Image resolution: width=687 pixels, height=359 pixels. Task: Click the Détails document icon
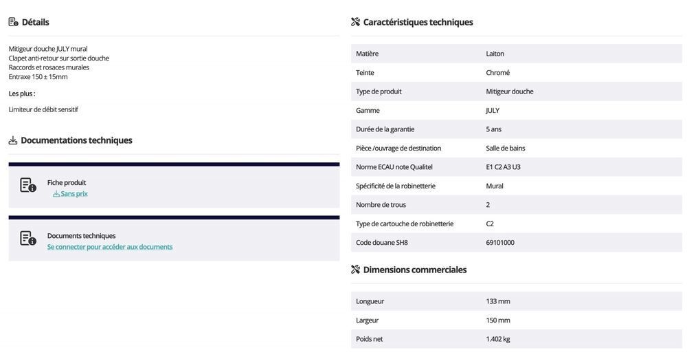(14, 22)
